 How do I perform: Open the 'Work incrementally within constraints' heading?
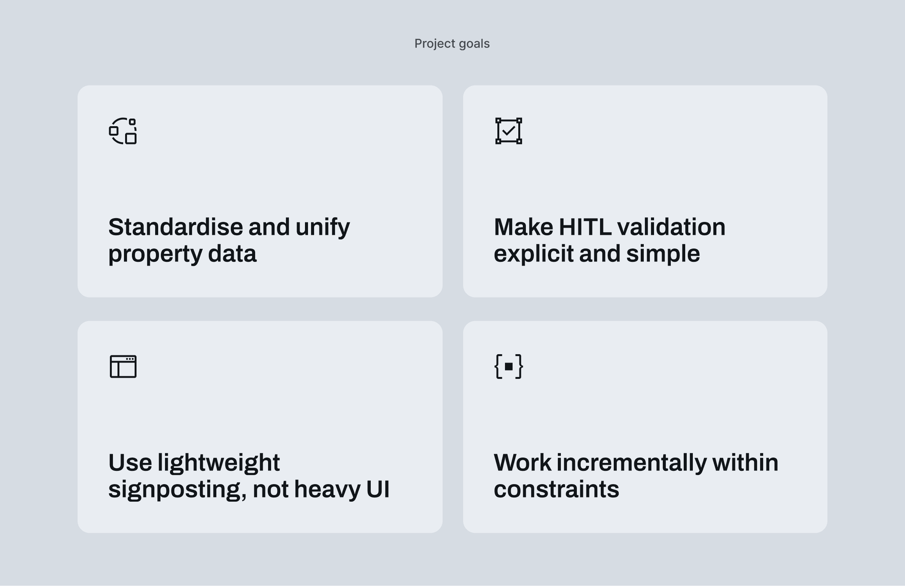(x=636, y=476)
